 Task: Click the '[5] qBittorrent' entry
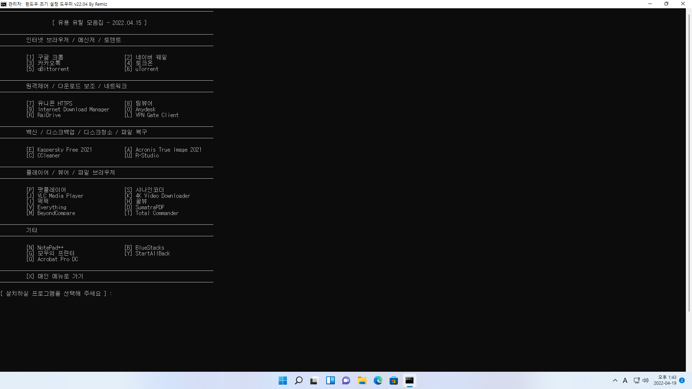48,69
